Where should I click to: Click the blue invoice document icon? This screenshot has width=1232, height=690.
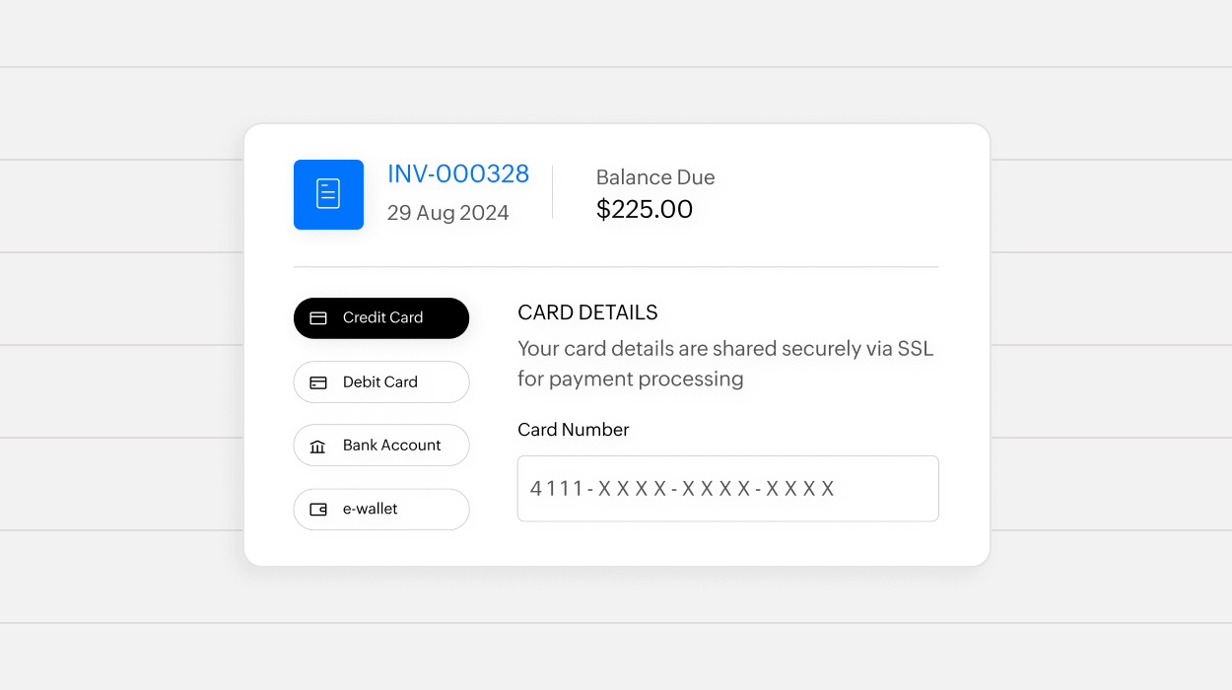tap(328, 194)
